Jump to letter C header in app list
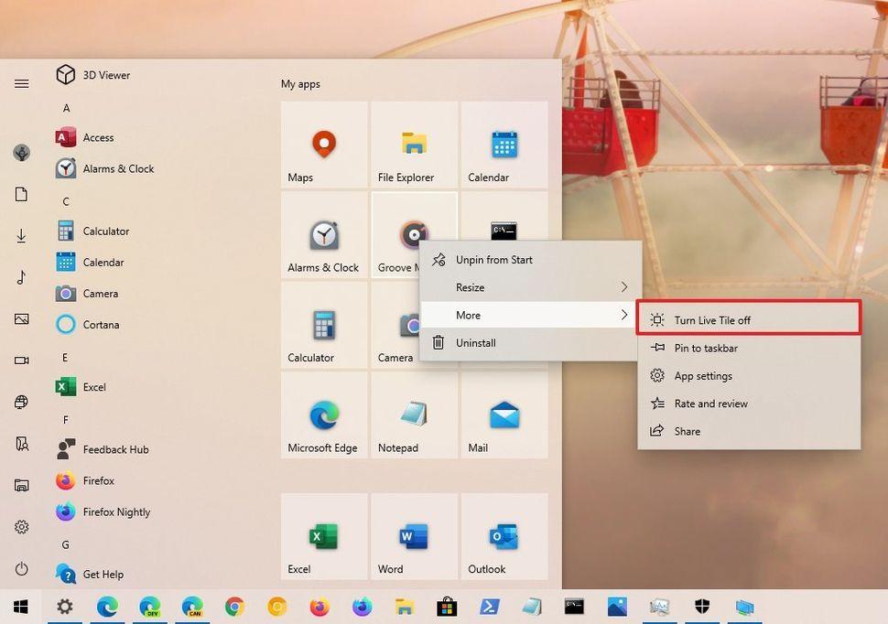Viewport: 888px width, 624px height. pos(66,201)
